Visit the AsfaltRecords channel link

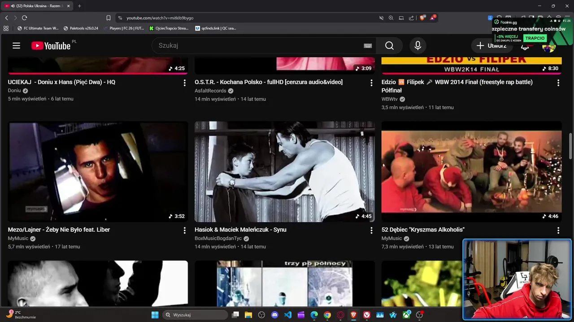point(210,91)
